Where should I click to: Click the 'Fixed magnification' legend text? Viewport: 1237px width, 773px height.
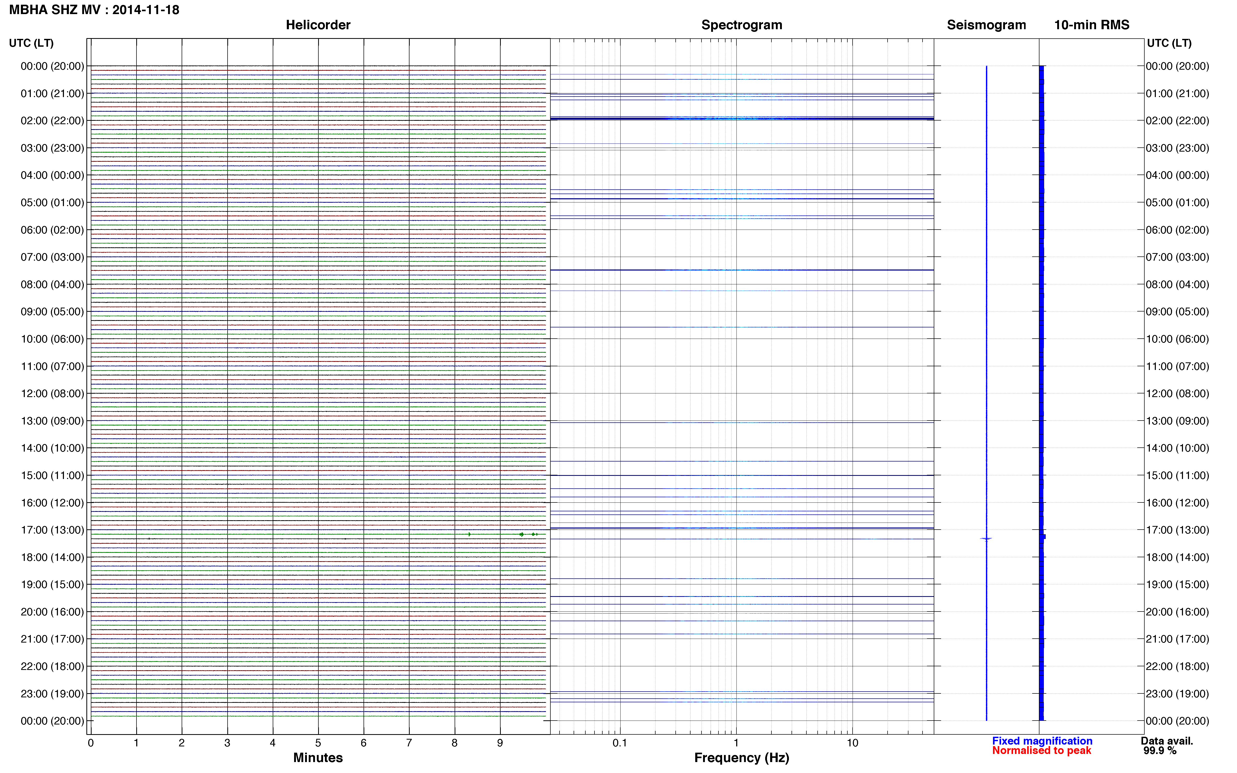coord(1042,741)
